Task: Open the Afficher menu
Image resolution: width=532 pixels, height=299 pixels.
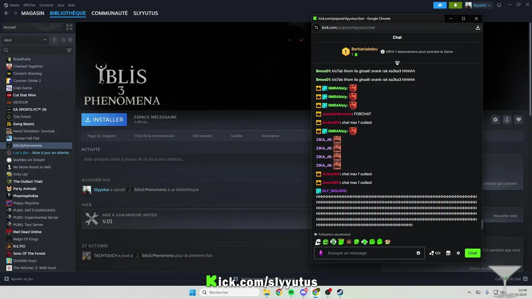Action: tap(30, 5)
